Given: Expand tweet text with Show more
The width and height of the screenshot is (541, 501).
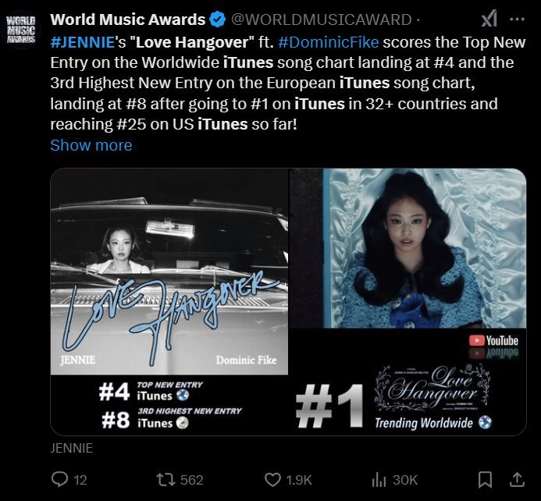Looking at the screenshot, I should click(x=91, y=145).
